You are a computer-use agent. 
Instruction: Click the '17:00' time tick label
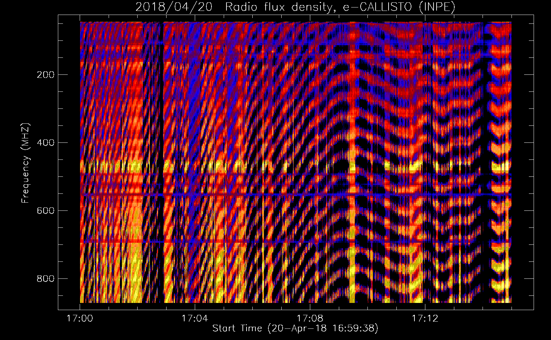pyautogui.click(x=80, y=319)
